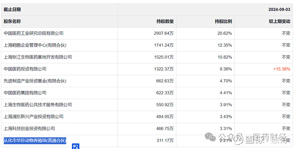
Task: Select 中国医药投资有限公司 shareholder
Action: click(x=25, y=69)
